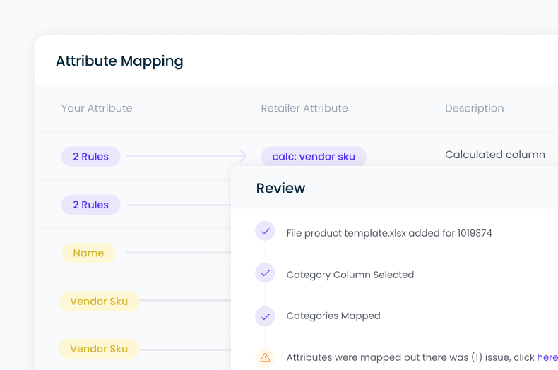
Task: Select the 'calc: vendor sku' retailer attribute tag
Action: point(314,157)
